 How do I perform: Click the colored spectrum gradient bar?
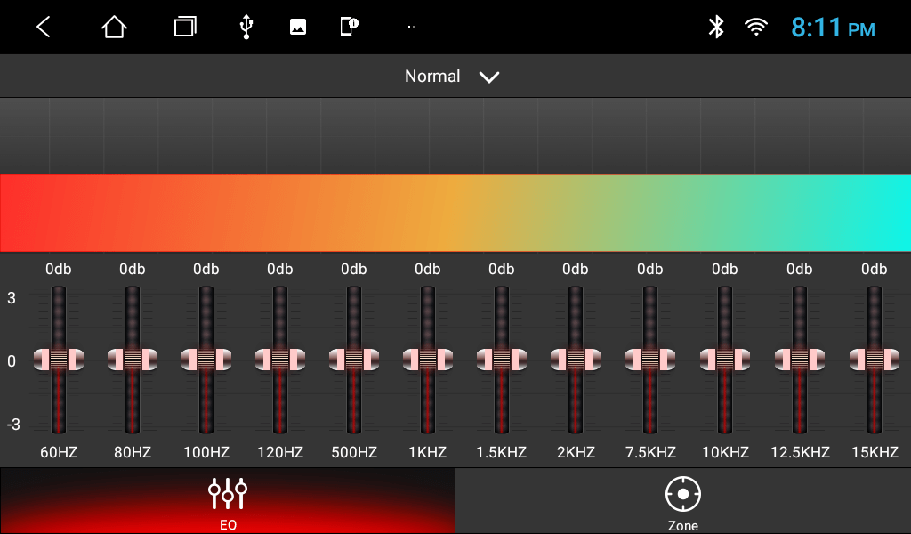coord(455,214)
